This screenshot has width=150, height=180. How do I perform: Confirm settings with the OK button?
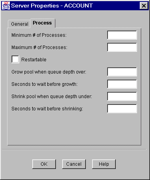[x=44, y=164]
